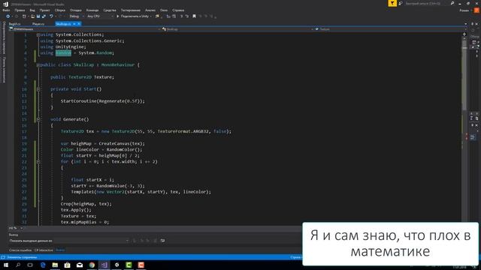The width and height of the screenshot is (481, 270).
Task: Collapse the Start() method region
Action: pos(38,89)
